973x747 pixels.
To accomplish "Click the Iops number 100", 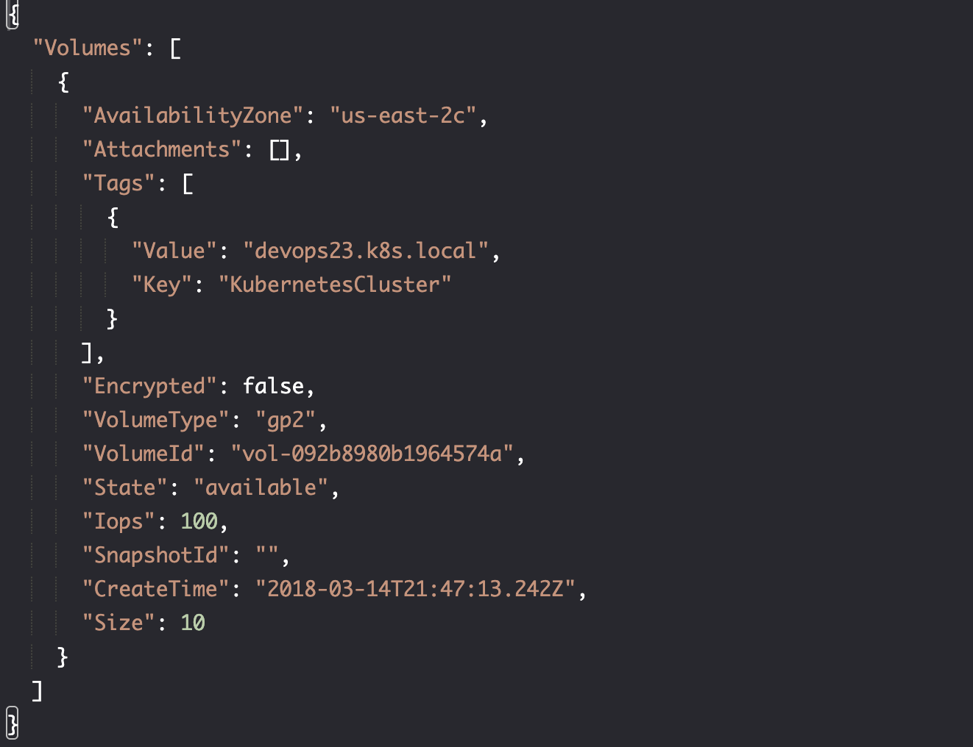I will 199,522.
